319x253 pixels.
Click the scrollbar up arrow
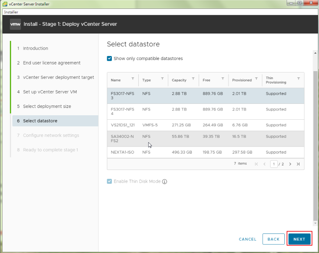315,53
